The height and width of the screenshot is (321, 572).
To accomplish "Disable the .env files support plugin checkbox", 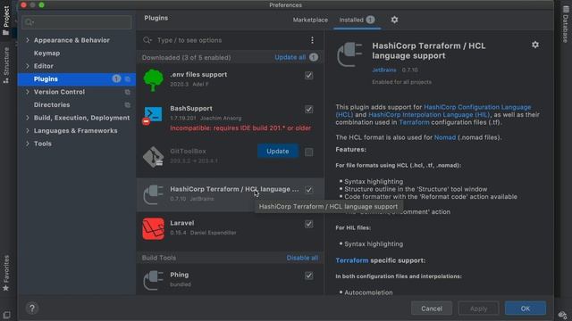I will (x=308, y=75).
